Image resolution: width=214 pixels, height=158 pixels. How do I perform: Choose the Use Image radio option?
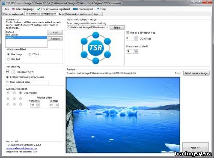9,54
